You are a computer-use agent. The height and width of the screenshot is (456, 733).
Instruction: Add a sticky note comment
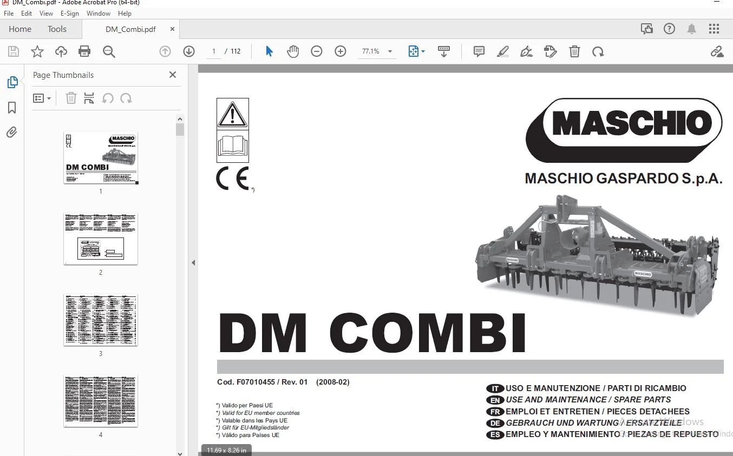479,51
